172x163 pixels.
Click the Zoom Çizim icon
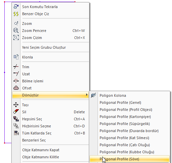(16, 38)
